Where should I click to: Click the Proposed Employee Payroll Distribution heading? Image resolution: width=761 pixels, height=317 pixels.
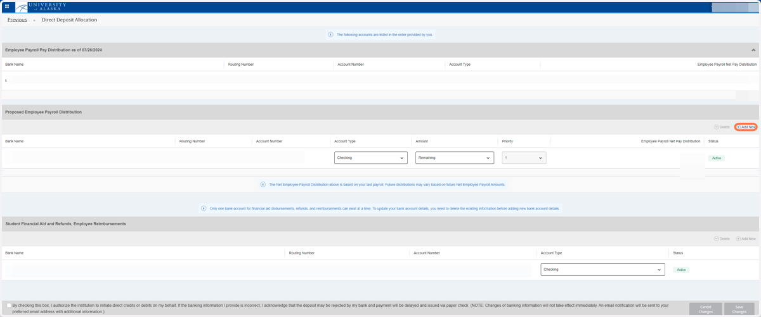tap(43, 112)
